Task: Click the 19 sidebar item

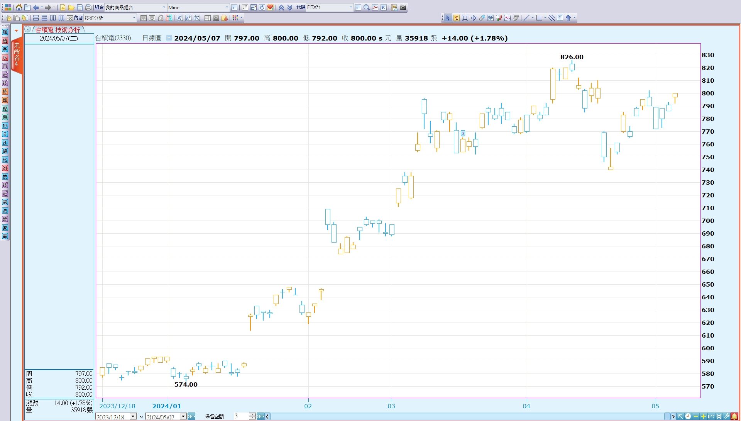Action: pos(5,126)
